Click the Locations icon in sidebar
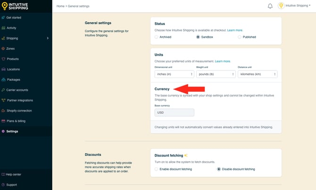 coord(4,69)
